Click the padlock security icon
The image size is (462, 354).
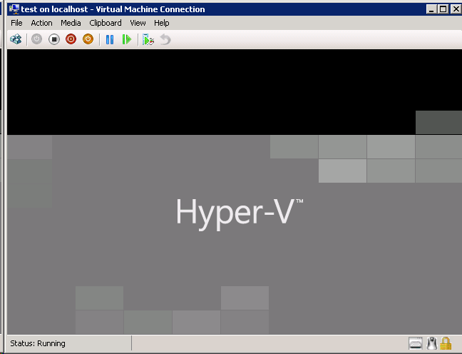click(x=446, y=343)
